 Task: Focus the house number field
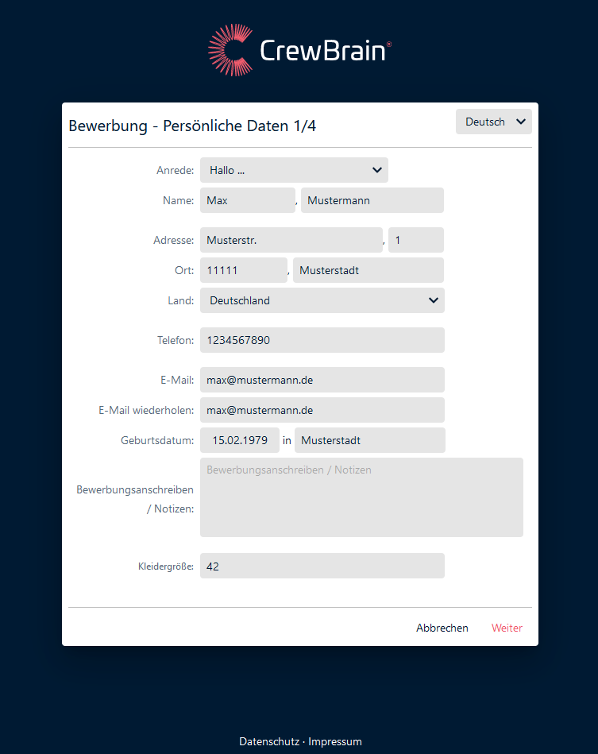click(415, 240)
